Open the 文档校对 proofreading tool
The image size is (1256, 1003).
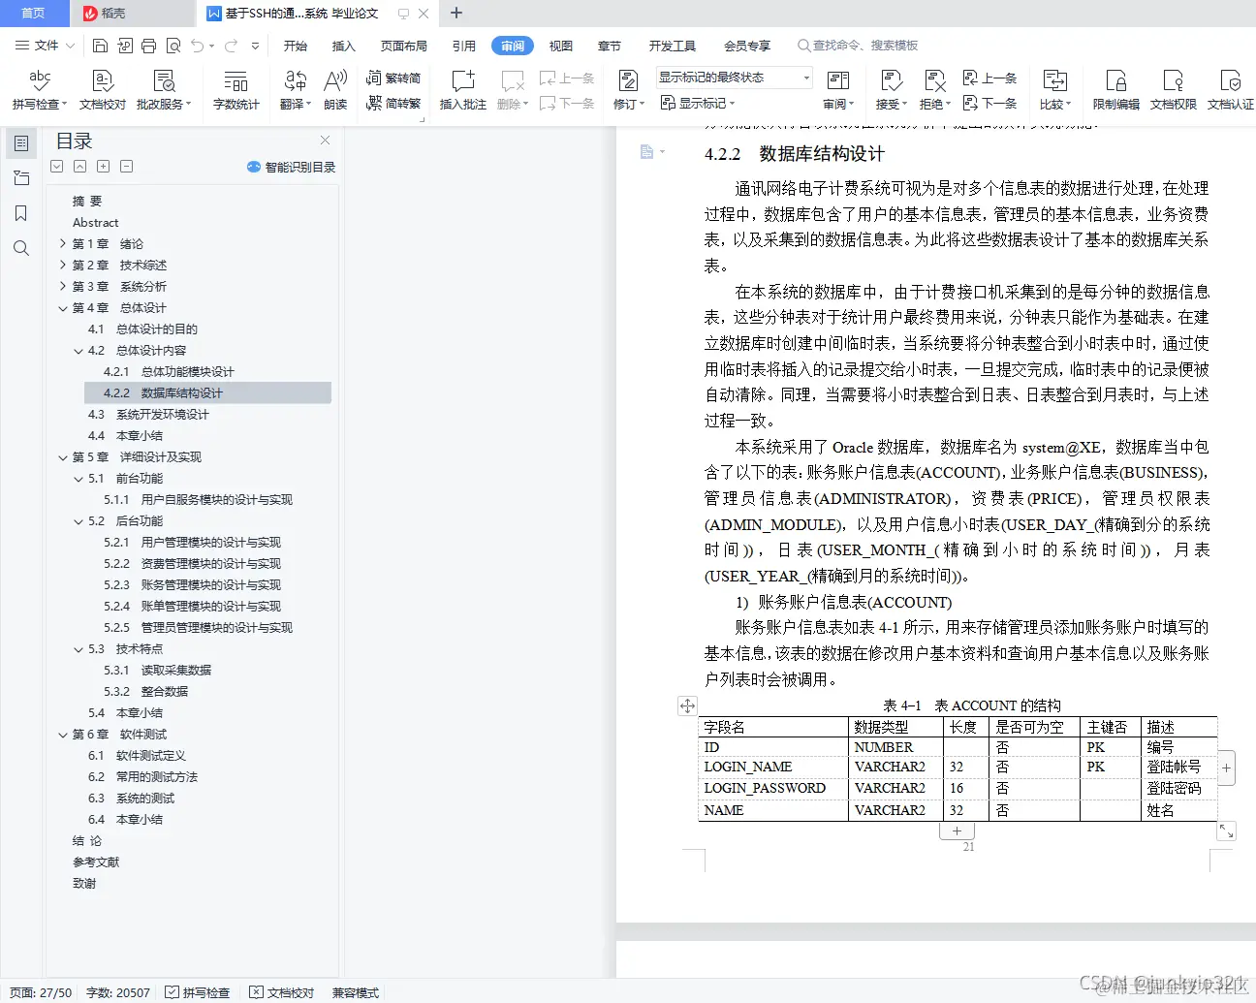click(x=101, y=90)
